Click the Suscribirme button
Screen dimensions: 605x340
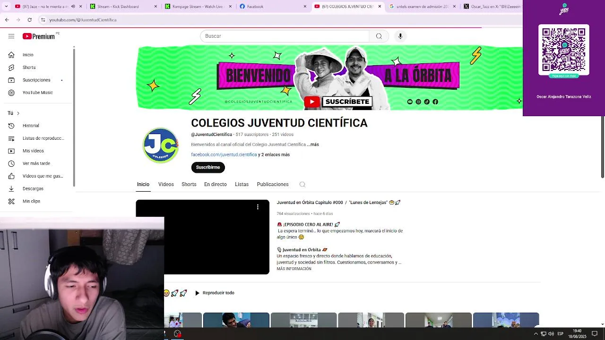click(208, 167)
